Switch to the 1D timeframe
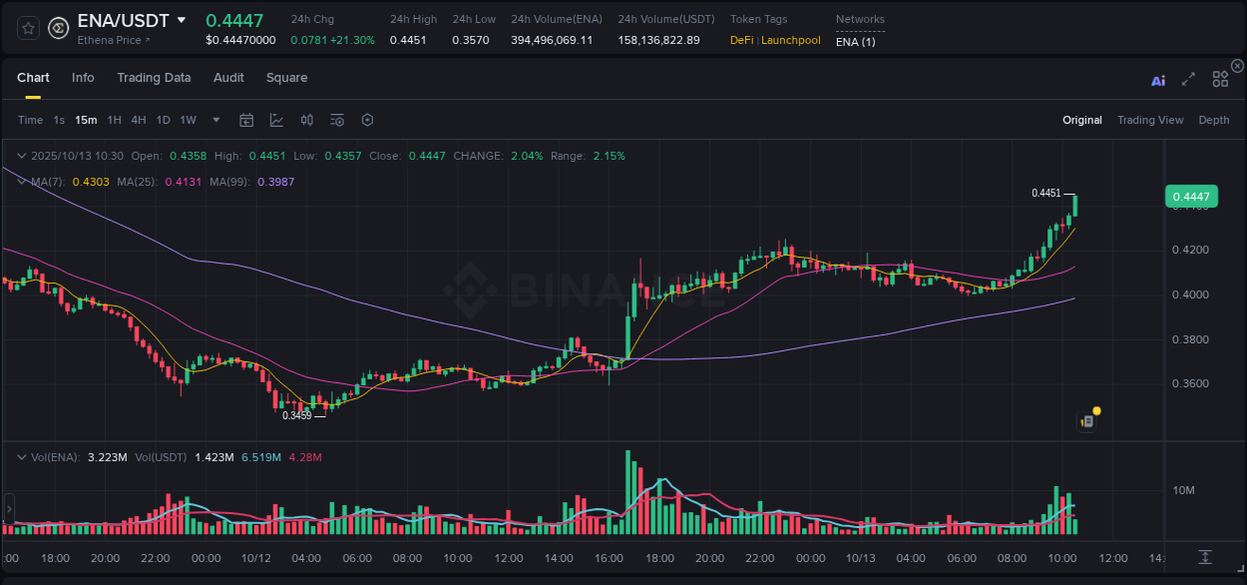 click(163, 120)
